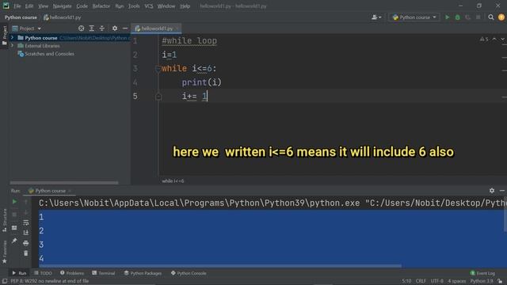Open Search Everywhere magnifier icon
The image size is (507, 285).
pyautogui.click(x=491, y=17)
